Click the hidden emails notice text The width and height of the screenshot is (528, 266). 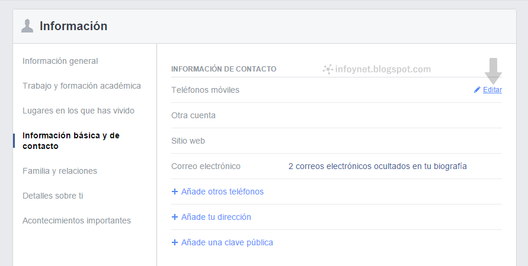tap(377, 166)
